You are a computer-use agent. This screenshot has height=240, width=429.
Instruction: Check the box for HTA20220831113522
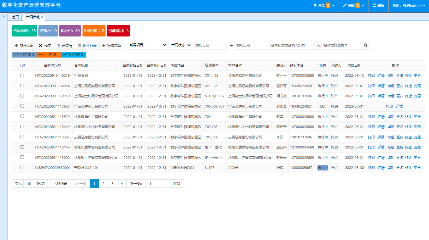[x=22, y=116]
